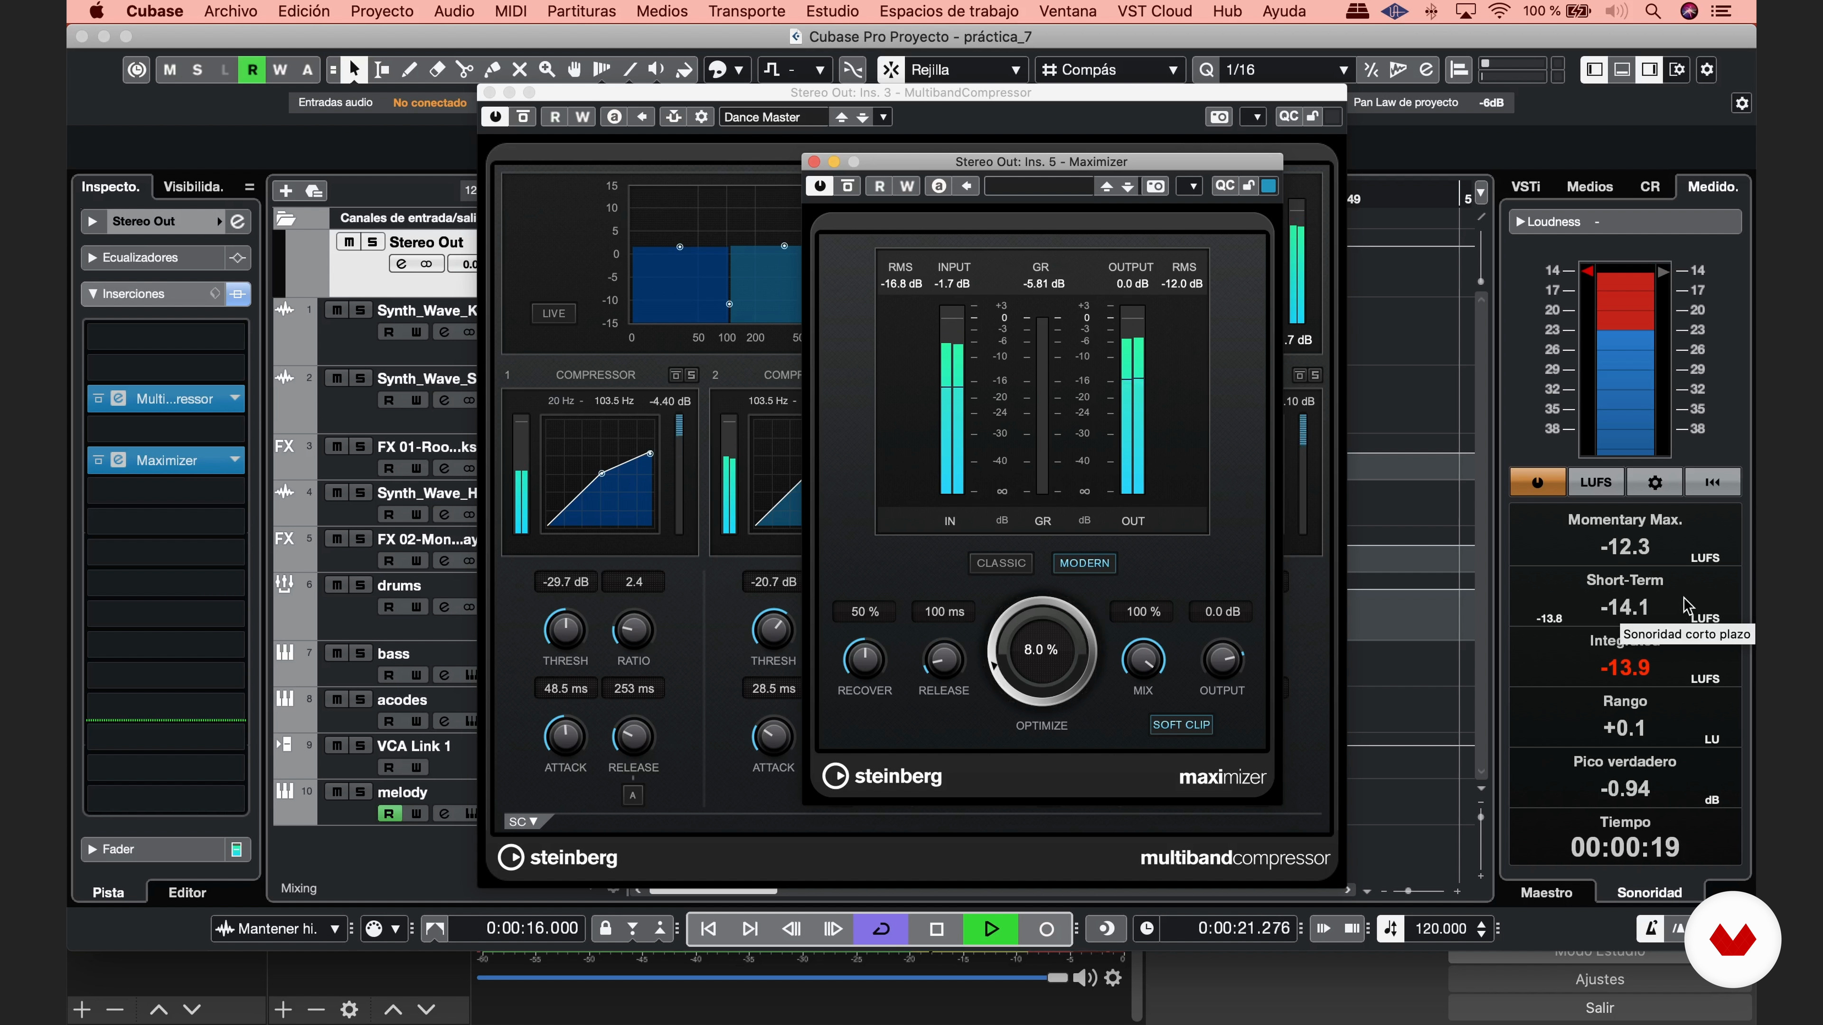This screenshot has height=1025, width=1823.
Task: Toggle the metronome click button
Action: [x=1650, y=929]
